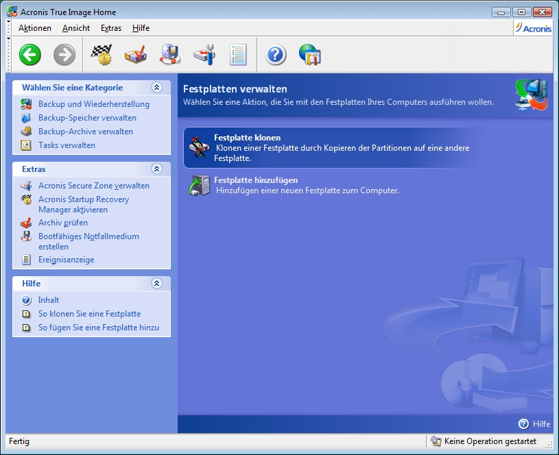Click the grey Forward arrow button
The width and height of the screenshot is (559, 455).
64,55
